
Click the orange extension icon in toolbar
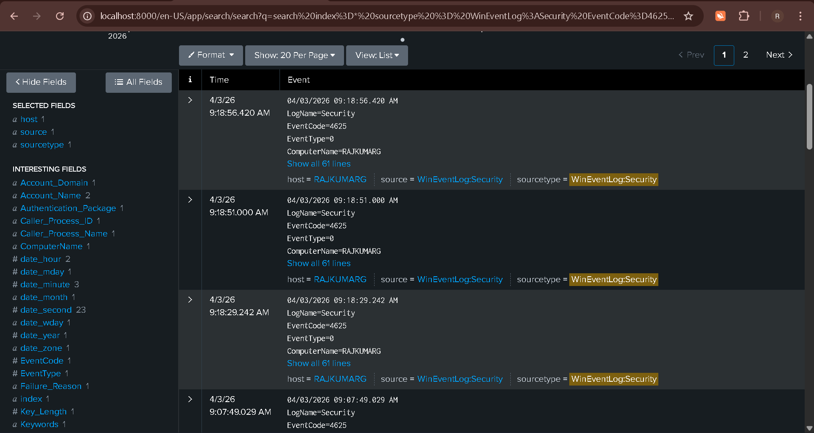(x=720, y=16)
